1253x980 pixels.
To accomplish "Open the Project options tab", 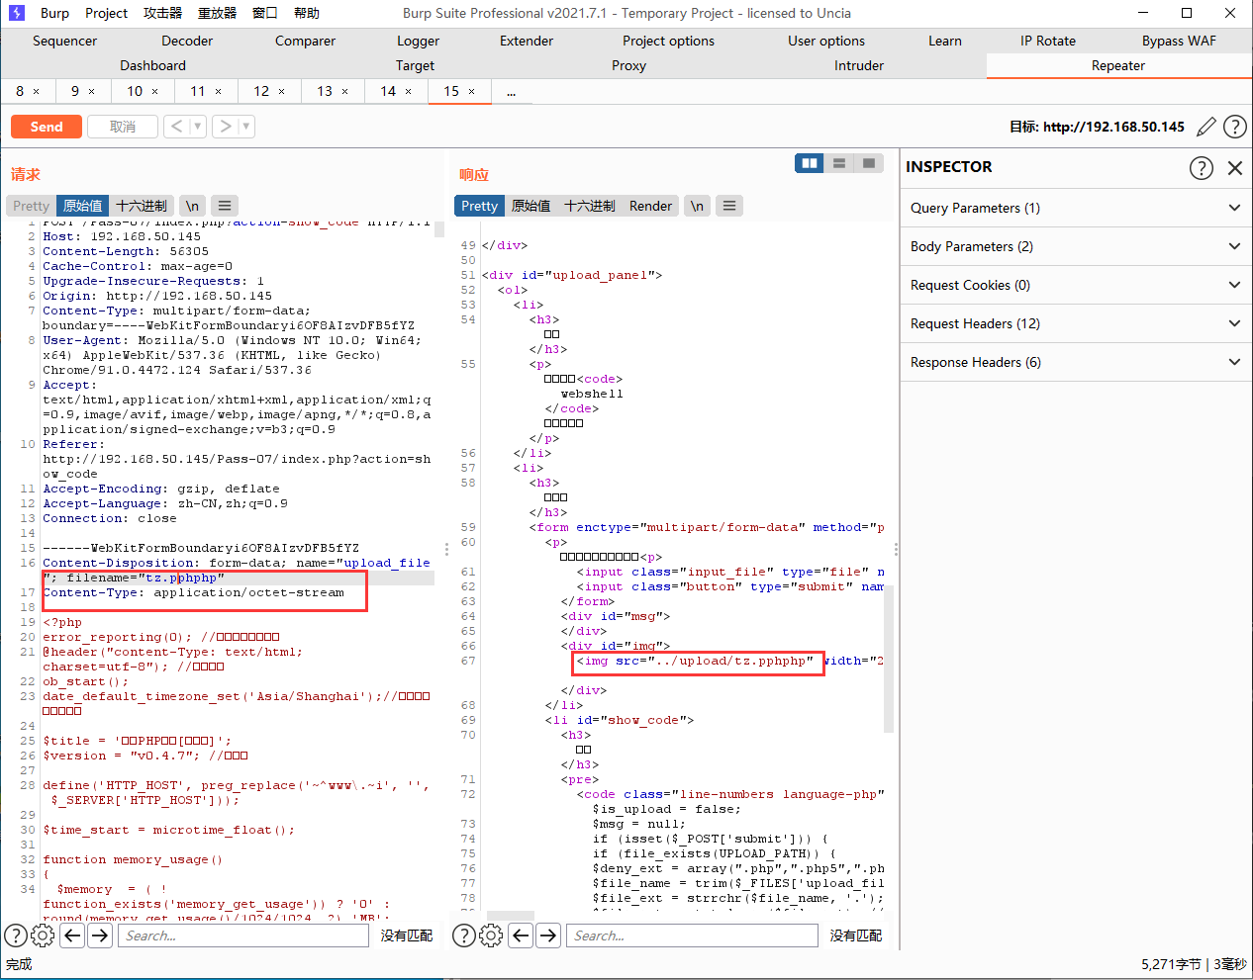I will click(668, 41).
